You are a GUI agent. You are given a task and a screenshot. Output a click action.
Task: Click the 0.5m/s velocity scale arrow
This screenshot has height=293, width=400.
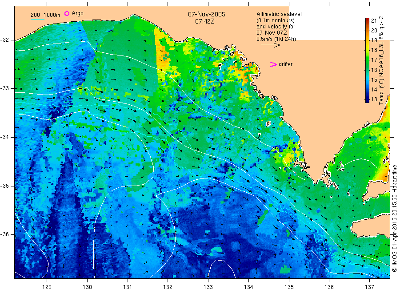pyautogui.click(x=270, y=45)
